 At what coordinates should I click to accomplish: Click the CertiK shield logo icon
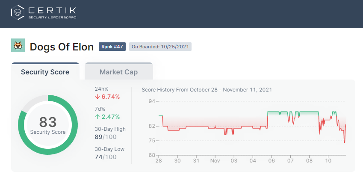[x=18, y=12]
